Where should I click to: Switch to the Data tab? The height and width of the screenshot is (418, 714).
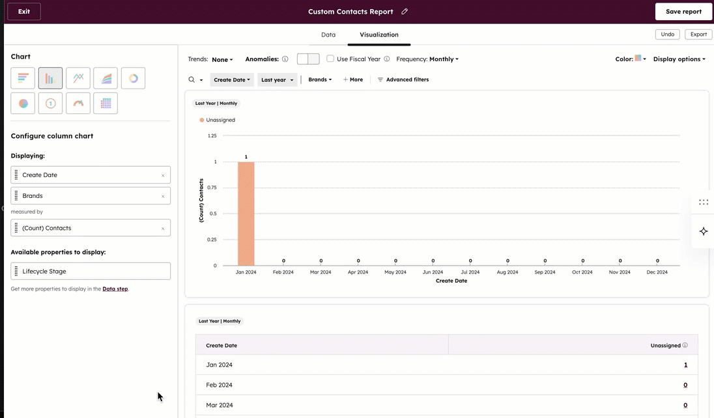click(x=328, y=35)
